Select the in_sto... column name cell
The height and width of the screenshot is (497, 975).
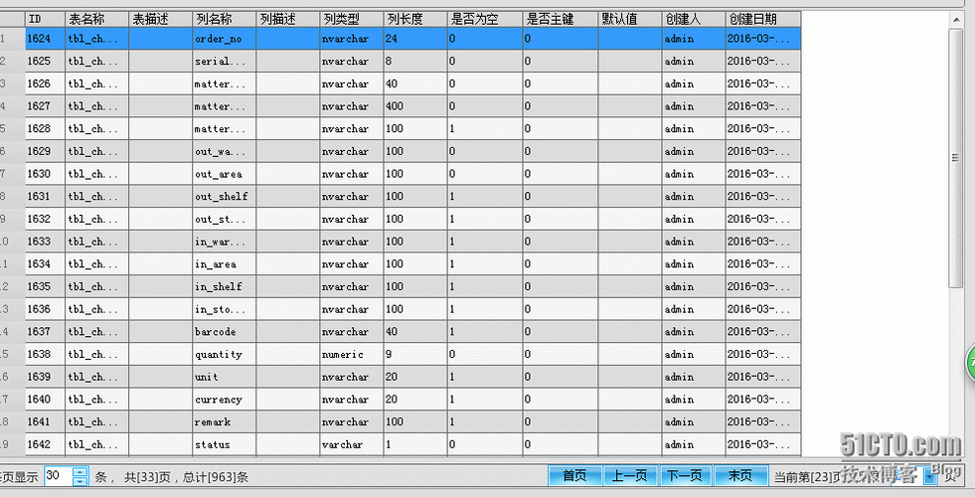pyautogui.click(x=224, y=309)
